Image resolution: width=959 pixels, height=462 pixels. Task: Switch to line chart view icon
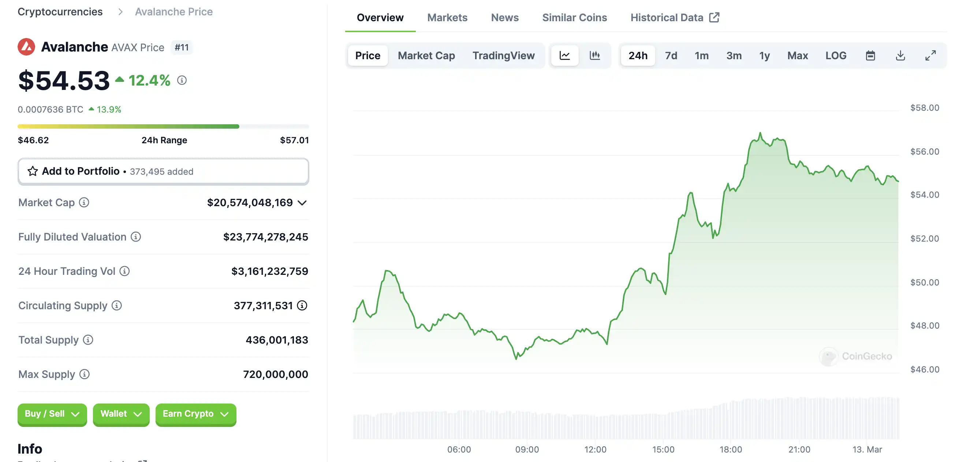564,56
